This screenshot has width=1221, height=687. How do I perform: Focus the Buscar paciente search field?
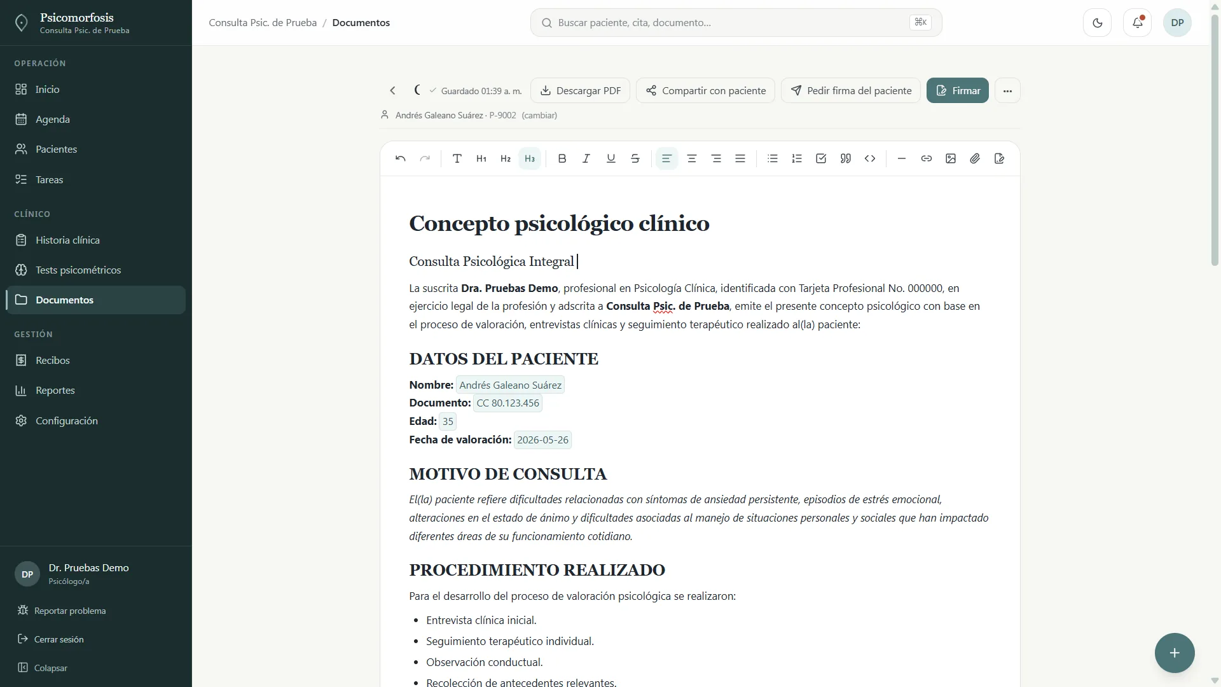click(x=736, y=23)
